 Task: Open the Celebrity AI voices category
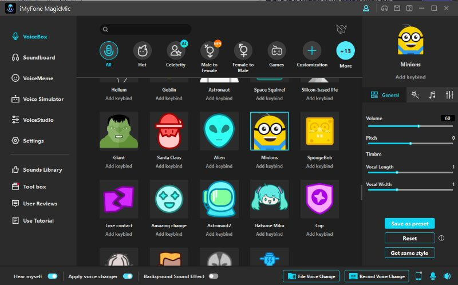pyautogui.click(x=176, y=50)
